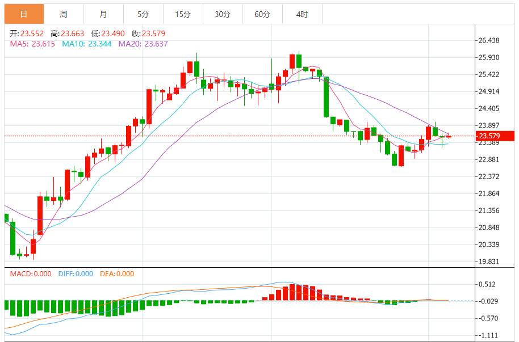Click the MA20: 23.637 label
Viewport: 519px width, 342px height.
click(x=143, y=44)
